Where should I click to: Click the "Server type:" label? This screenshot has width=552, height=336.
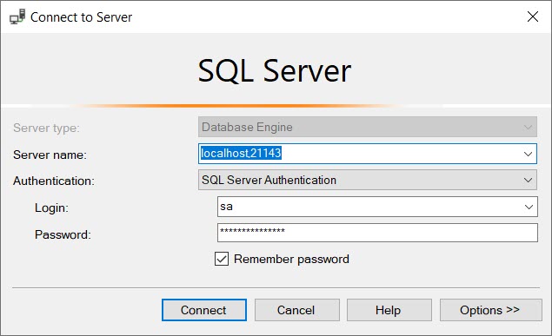[46, 128]
